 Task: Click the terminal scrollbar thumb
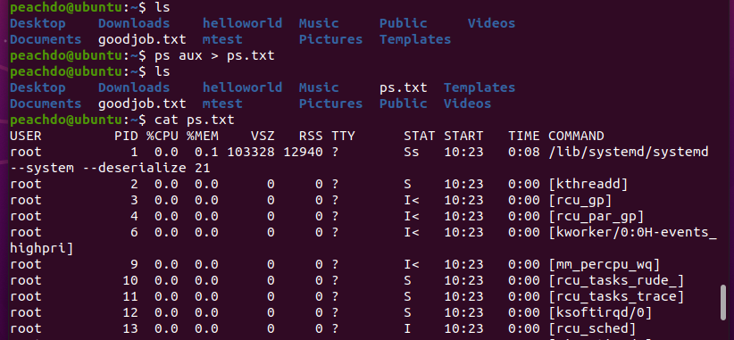pos(723,303)
